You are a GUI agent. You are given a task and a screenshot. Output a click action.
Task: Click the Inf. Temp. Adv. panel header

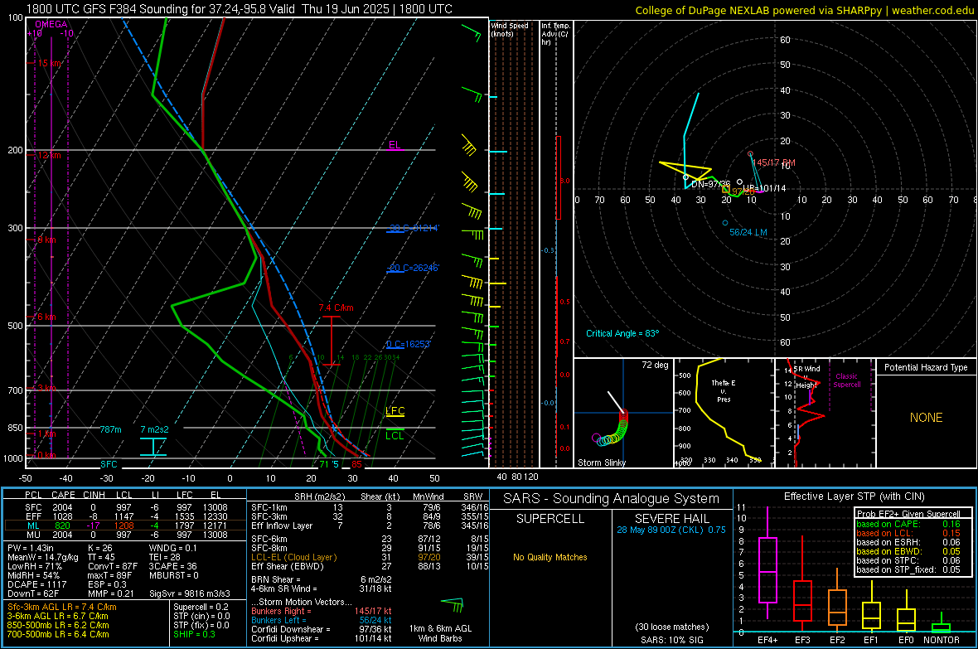click(x=555, y=34)
